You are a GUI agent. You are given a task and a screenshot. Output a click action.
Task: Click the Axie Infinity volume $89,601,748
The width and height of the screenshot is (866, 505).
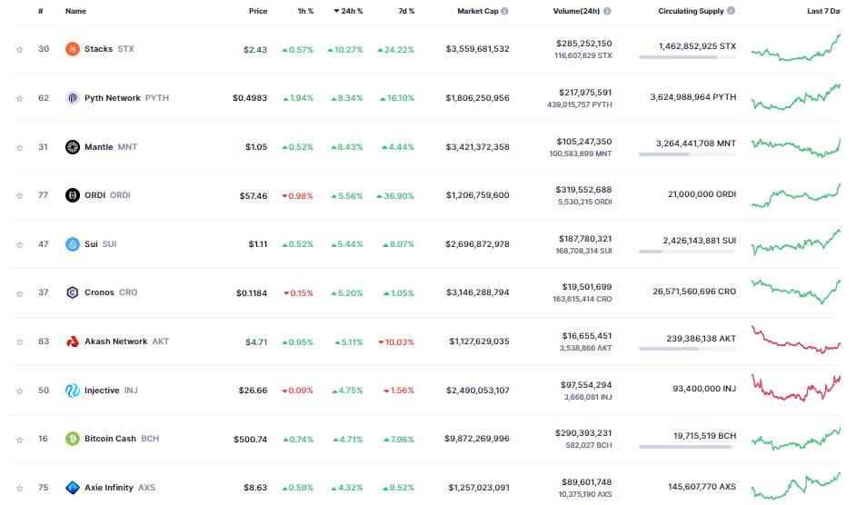coord(587,482)
